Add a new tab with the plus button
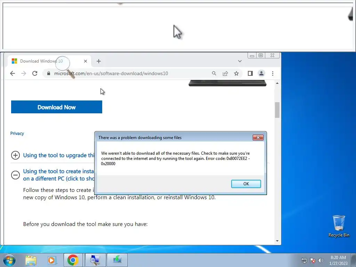Screen dimensions: 356x267 click(x=98, y=61)
